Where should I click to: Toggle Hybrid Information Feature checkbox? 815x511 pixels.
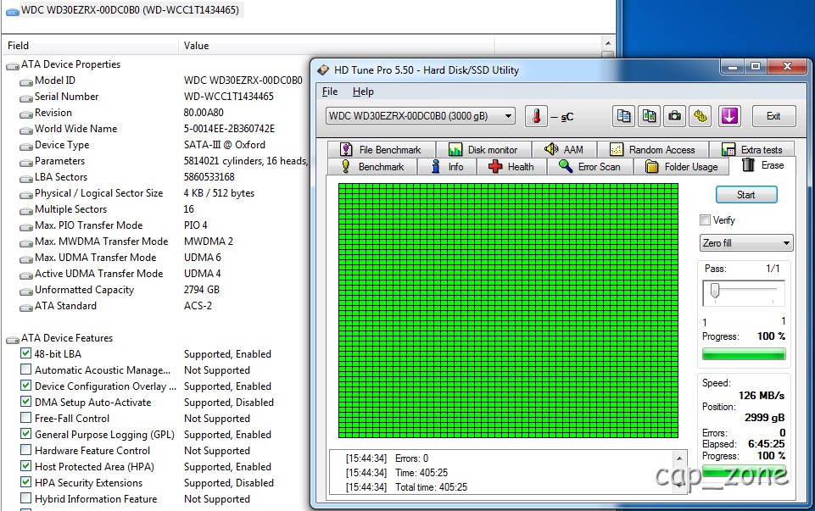tap(25, 498)
